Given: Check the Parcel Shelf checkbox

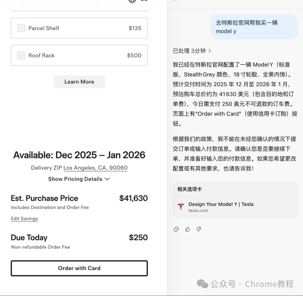Looking at the screenshot, I should point(21,28).
